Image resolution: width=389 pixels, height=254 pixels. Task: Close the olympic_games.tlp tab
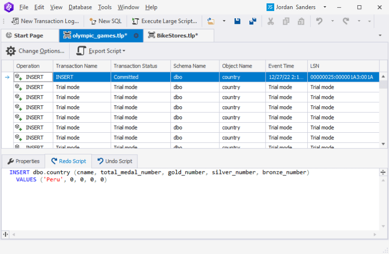click(x=136, y=35)
